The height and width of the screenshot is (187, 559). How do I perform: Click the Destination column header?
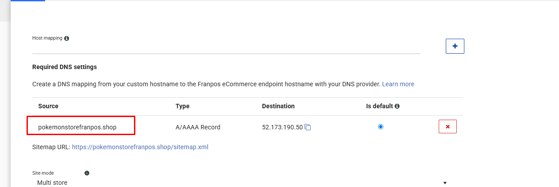pyautogui.click(x=278, y=106)
